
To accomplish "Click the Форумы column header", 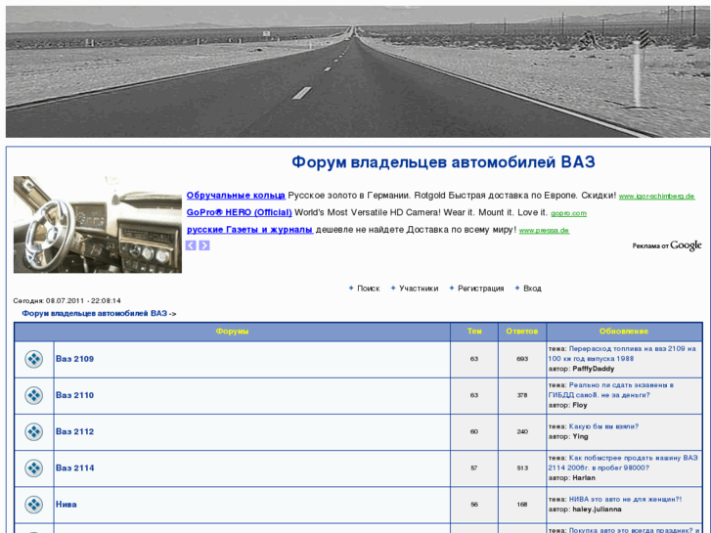I will (232, 332).
